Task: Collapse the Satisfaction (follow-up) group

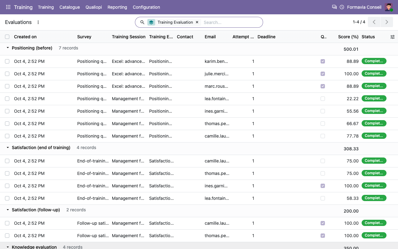Action: click(x=8, y=210)
